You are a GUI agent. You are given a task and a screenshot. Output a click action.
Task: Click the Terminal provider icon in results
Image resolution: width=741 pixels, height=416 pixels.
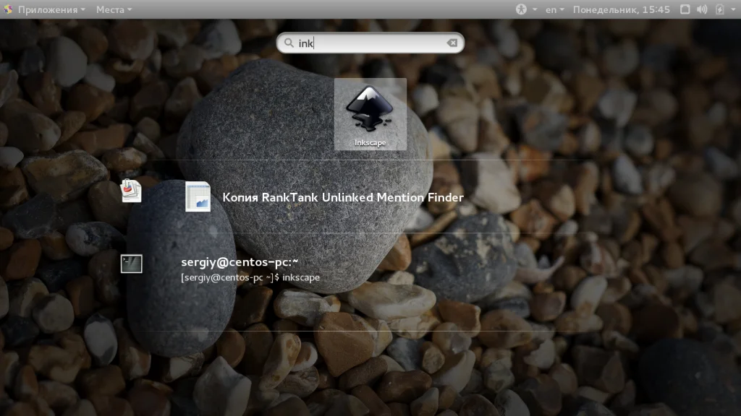(x=131, y=264)
